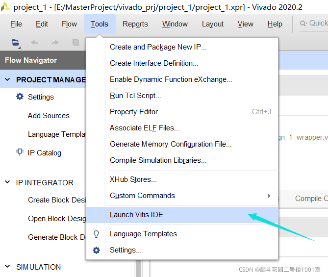Image resolution: width=328 pixels, height=277 pixels.
Task: Select Language Templates menu entry
Action: [182, 234]
